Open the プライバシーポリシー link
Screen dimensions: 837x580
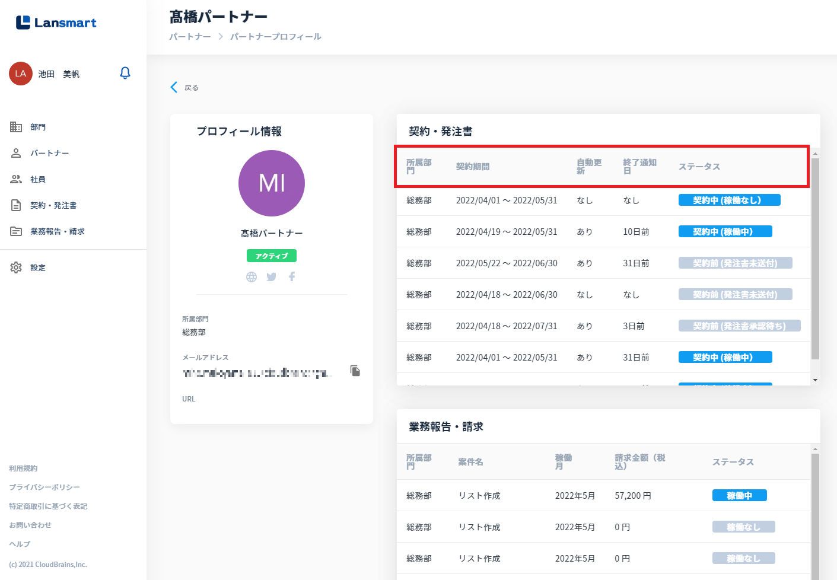click(x=44, y=487)
